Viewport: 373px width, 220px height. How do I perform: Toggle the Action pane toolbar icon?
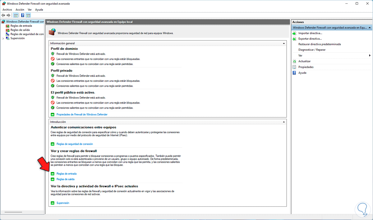[x=29, y=15]
